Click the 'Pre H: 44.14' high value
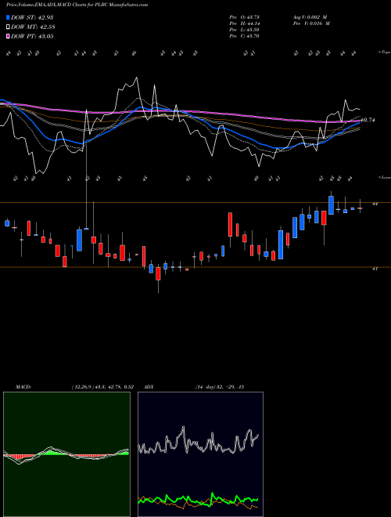Viewport: 391px width, 517px height. 244,23
